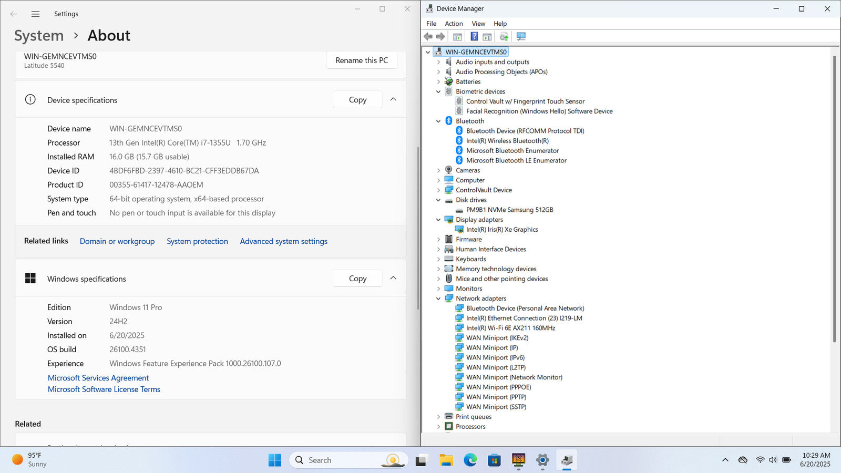The image size is (841, 473).
Task: Select WAN Miniport (SSTP) entry
Action: pyautogui.click(x=496, y=407)
